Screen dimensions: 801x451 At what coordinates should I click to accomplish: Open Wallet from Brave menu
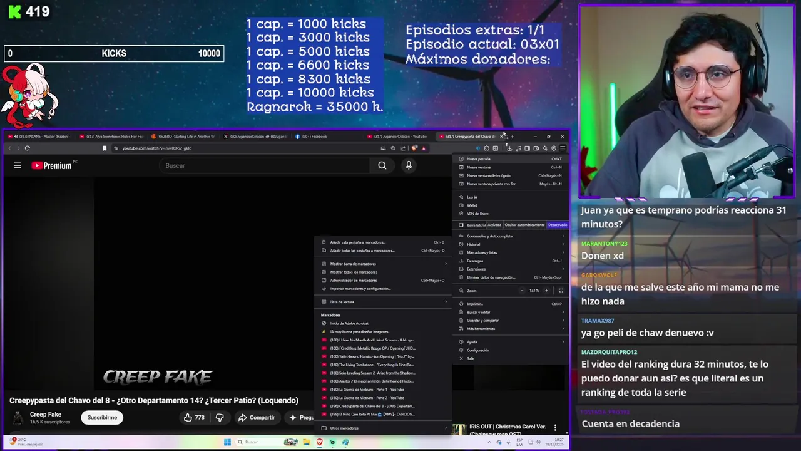(511, 205)
